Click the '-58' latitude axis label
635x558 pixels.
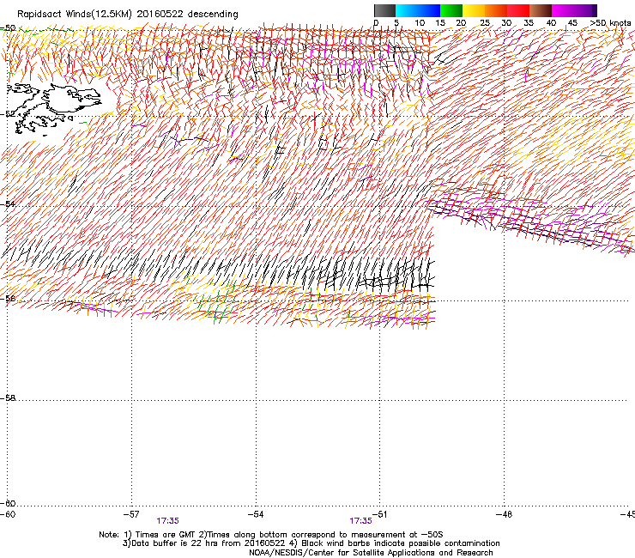coord(8,398)
